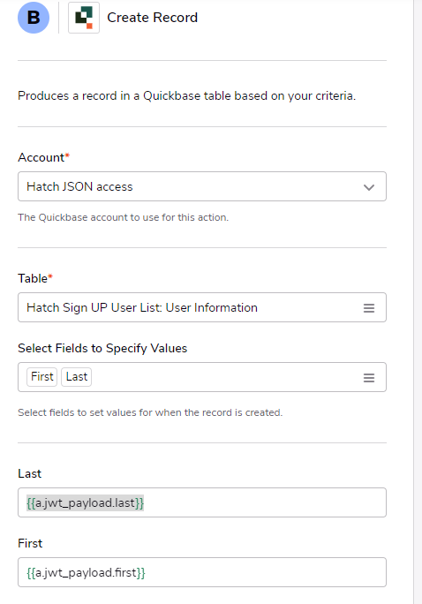This screenshot has width=422, height=604.
Task: Click the blue step B badge
Action: [x=34, y=18]
